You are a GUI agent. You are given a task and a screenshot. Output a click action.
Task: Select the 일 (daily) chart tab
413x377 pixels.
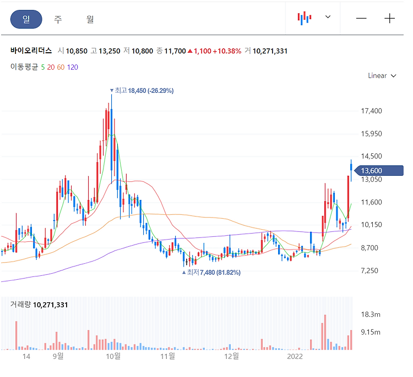point(26,19)
